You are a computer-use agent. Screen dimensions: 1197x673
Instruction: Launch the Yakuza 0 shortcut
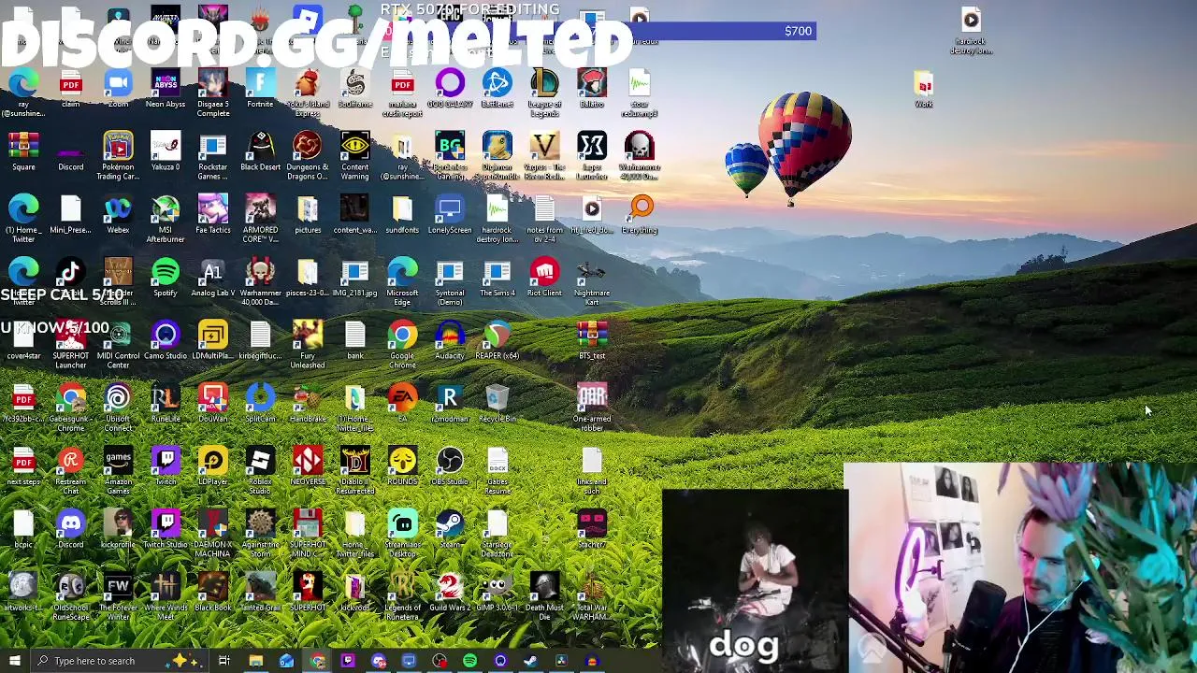tap(166, 147)
